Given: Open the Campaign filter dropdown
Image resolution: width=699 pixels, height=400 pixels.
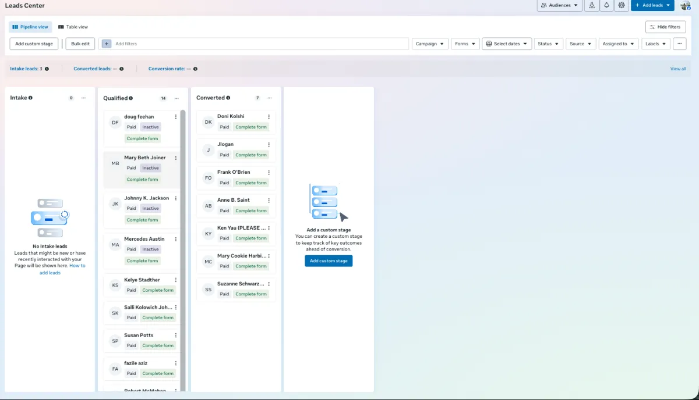Looking at the screenshot, I should [430, 44].
